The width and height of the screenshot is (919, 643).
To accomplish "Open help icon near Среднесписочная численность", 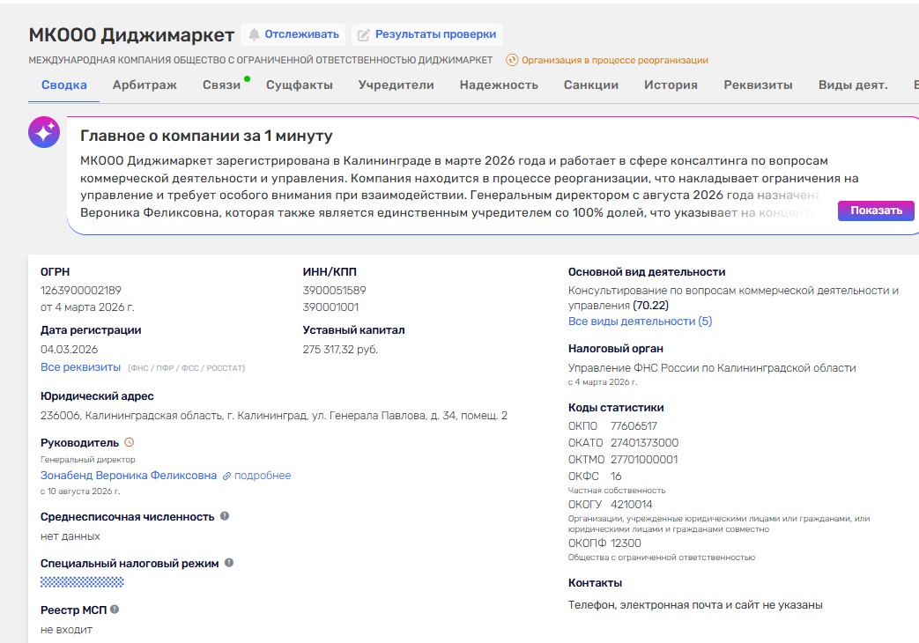I will [225, 516].
